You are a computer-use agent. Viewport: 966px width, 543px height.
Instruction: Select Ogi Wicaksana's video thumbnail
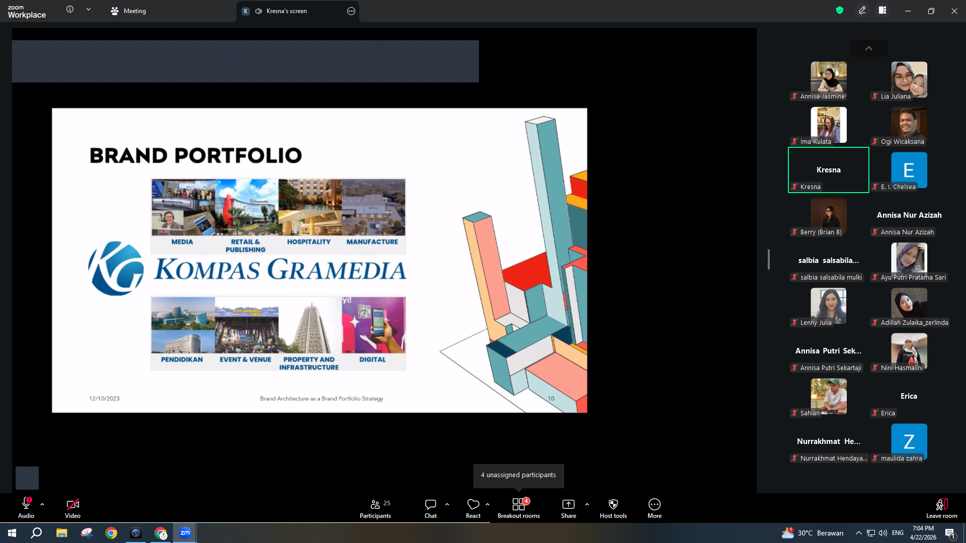click(909, 125)
